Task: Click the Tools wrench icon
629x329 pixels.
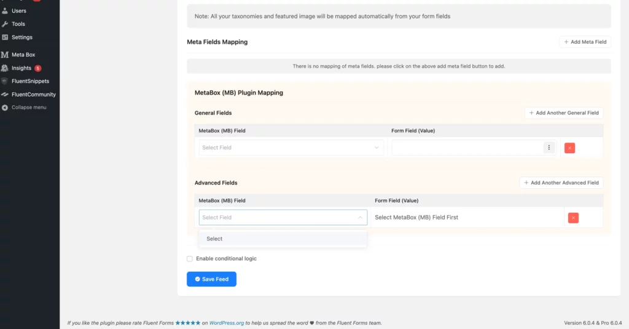Action: [5, 24]
